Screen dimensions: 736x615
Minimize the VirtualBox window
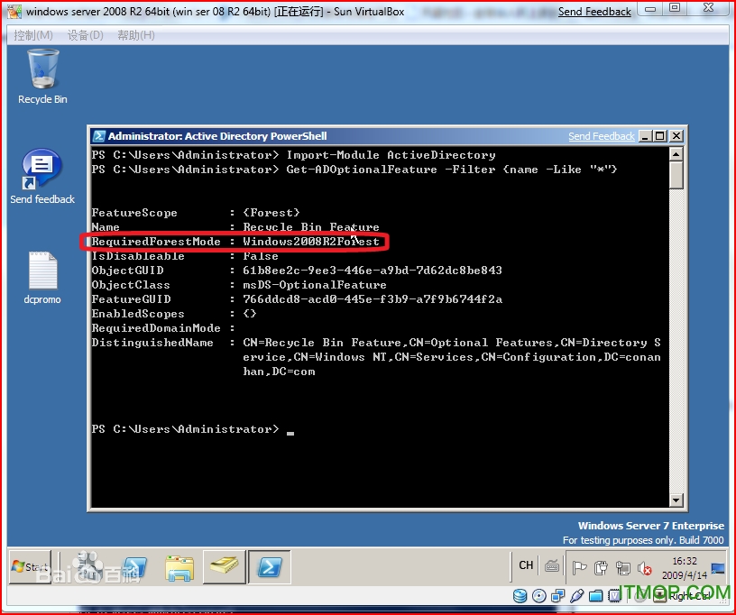[x=650, y=8]
